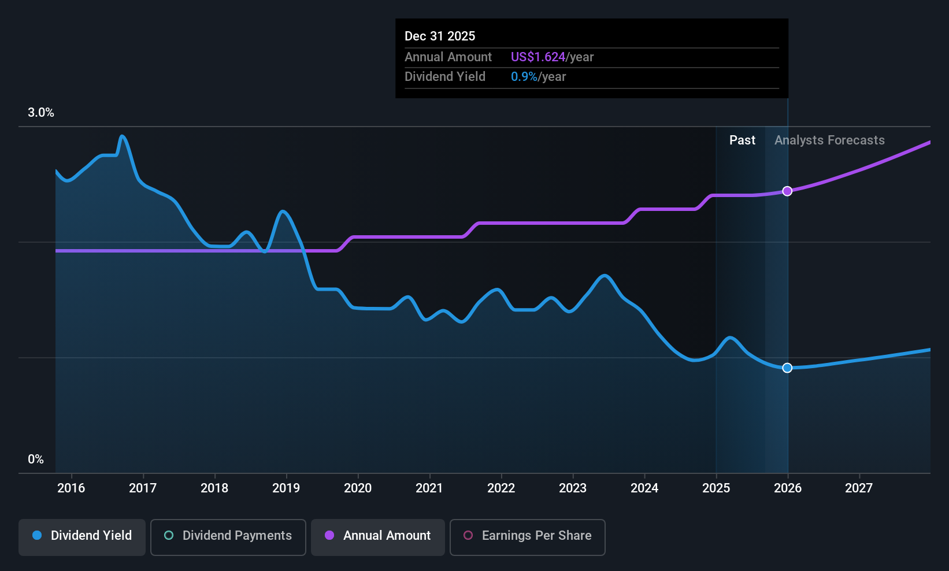This screenshot has height=571, width=949.
Task: Click the 2023 x-axis year label
Action: pyautogui.click(x=573, y=488)
